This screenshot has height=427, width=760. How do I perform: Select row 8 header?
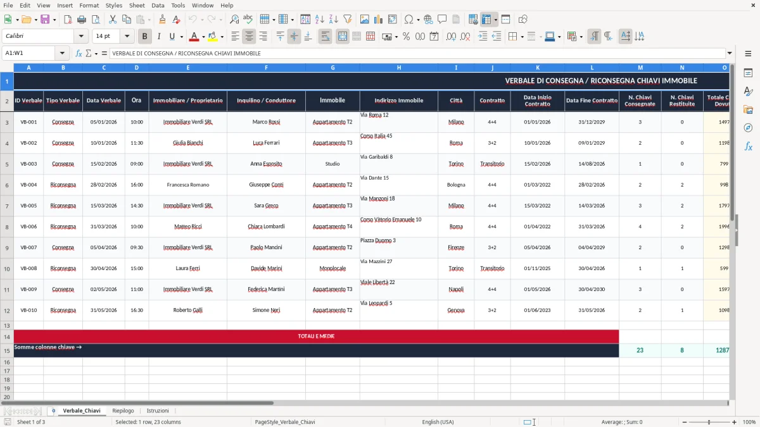tap(7, 226)
